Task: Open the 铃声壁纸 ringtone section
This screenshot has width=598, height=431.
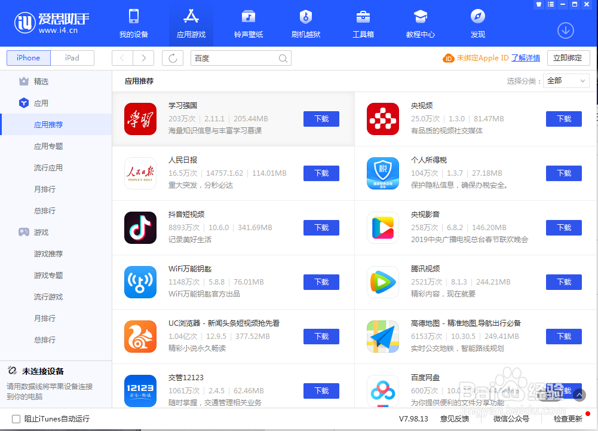Action: [x=249, y=24]
